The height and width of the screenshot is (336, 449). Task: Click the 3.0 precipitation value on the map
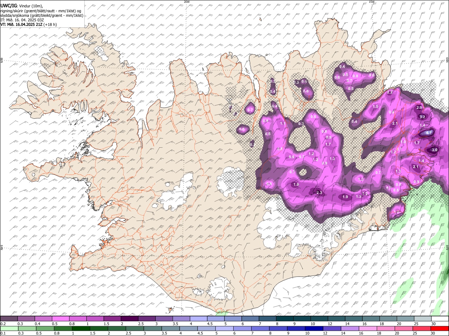click(x=435, y=150)
